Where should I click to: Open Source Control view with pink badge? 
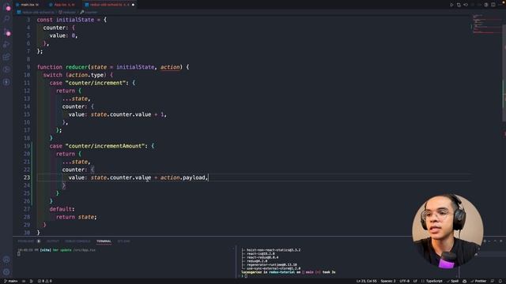(x=6, y=32)
